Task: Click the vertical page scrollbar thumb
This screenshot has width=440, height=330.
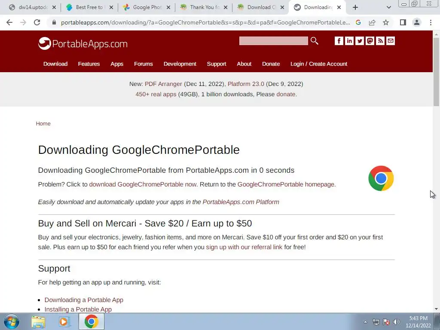Action: click(x=436, y=72)
